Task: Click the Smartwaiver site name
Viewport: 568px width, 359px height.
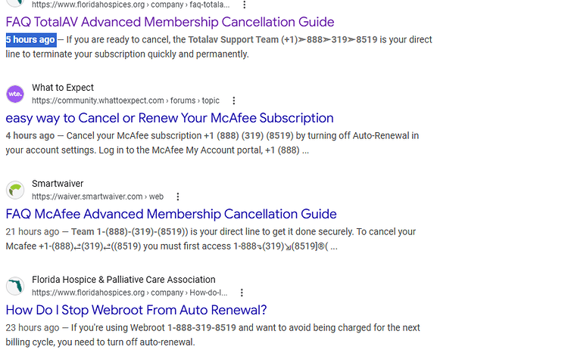Action: tap(58, 184)
